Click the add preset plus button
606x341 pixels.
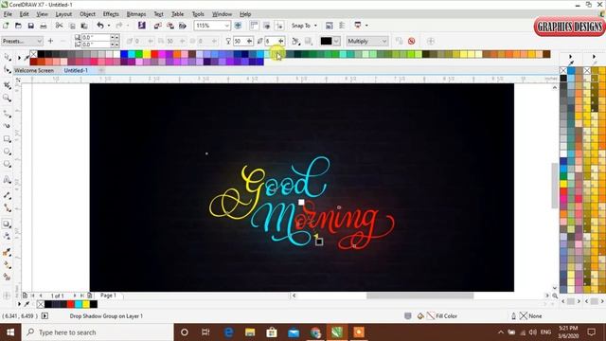click(x=50, y=41)
